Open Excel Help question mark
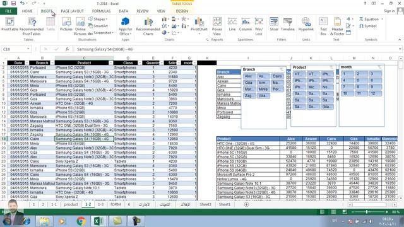Image resolution: width=404 pixels, height=227 pixels. tap(365, 3)
